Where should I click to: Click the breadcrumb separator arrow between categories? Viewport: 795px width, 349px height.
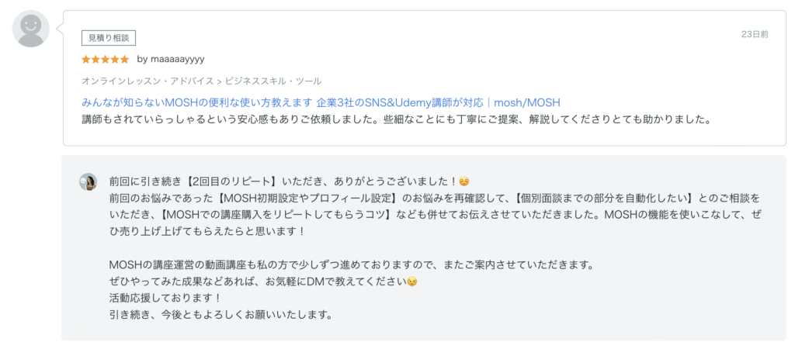pyautogui.click(x=220, y=81)
